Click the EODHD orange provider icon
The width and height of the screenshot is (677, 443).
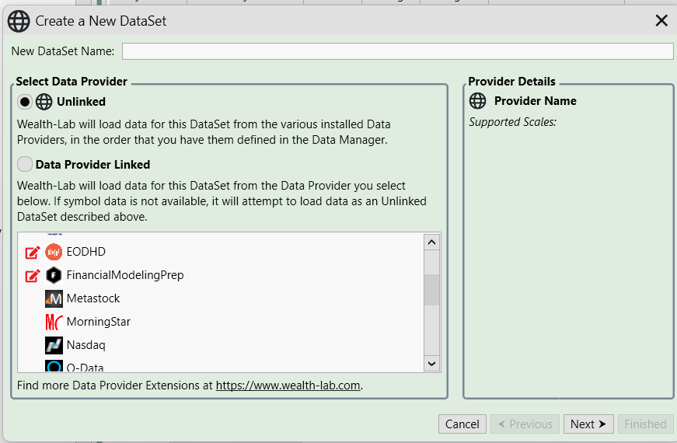(54, 252)
